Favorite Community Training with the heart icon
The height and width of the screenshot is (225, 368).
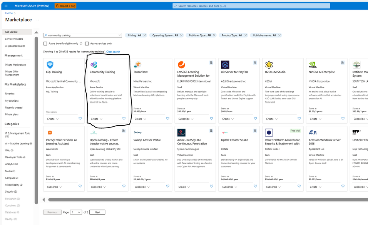(x=124, y=118)
